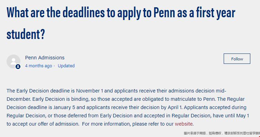The width and height of the screenshot is (260, 137).
Task: Click the dot separator after timestamp
Action: click(54, 66)
